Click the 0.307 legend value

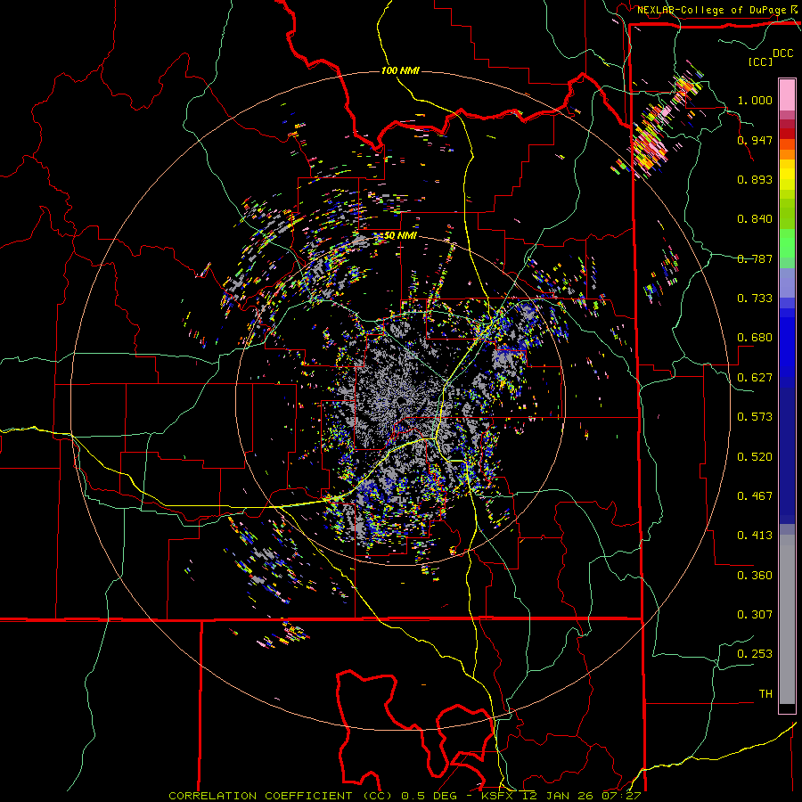pyautogui.click(x=755, y=615)
